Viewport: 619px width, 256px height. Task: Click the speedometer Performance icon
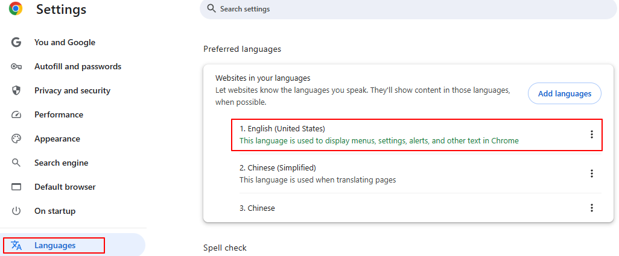[16, 115]
